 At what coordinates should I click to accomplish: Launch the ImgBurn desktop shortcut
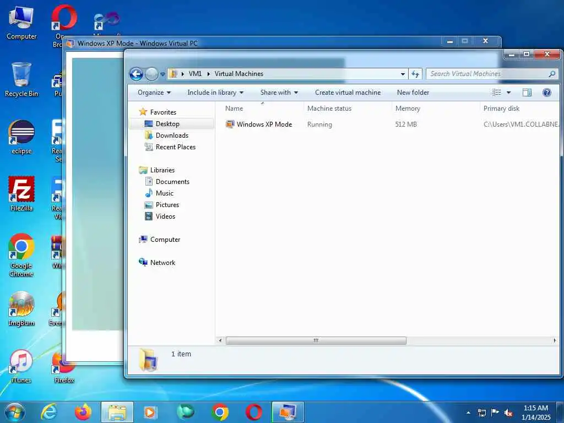coord(21,309)
